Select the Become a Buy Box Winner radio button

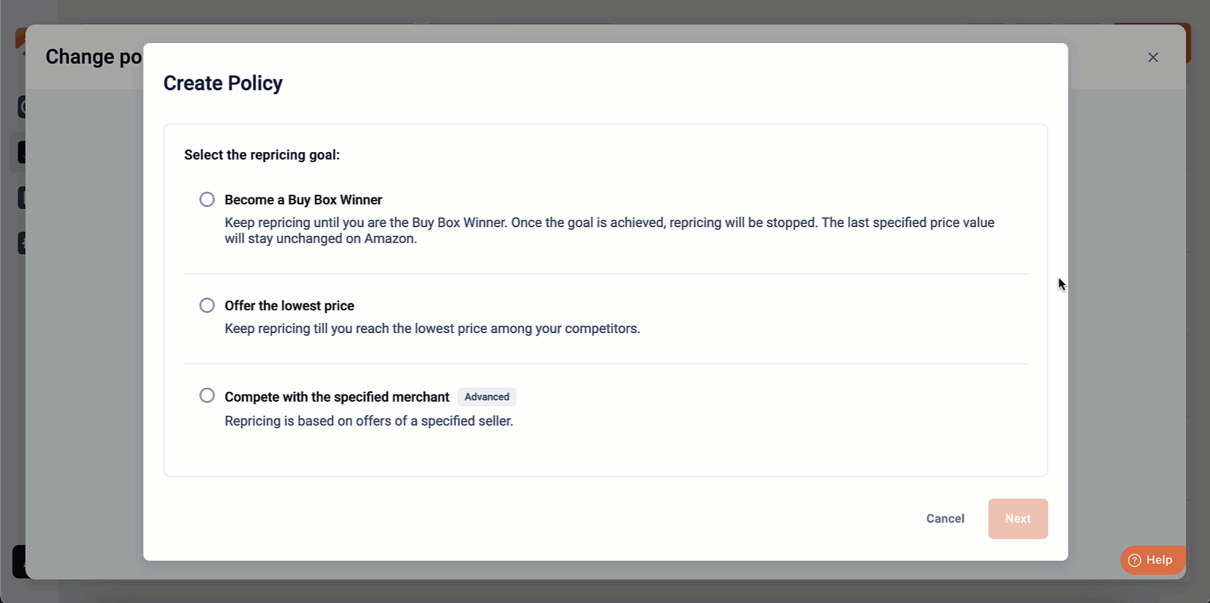[x=207, y=199]
